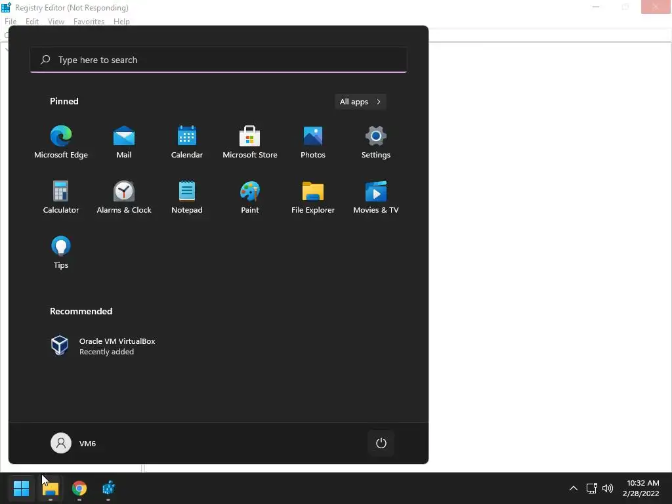Open the Paint app
The width and height of the screenshot is (672, 504).
click(x=250, y=198)
